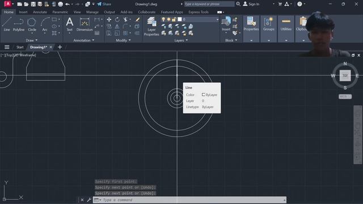This screenshot has width=363, height=204.
Task: Toggle layer 0 on/off lightbulb
Action: (x=163, y=19)
